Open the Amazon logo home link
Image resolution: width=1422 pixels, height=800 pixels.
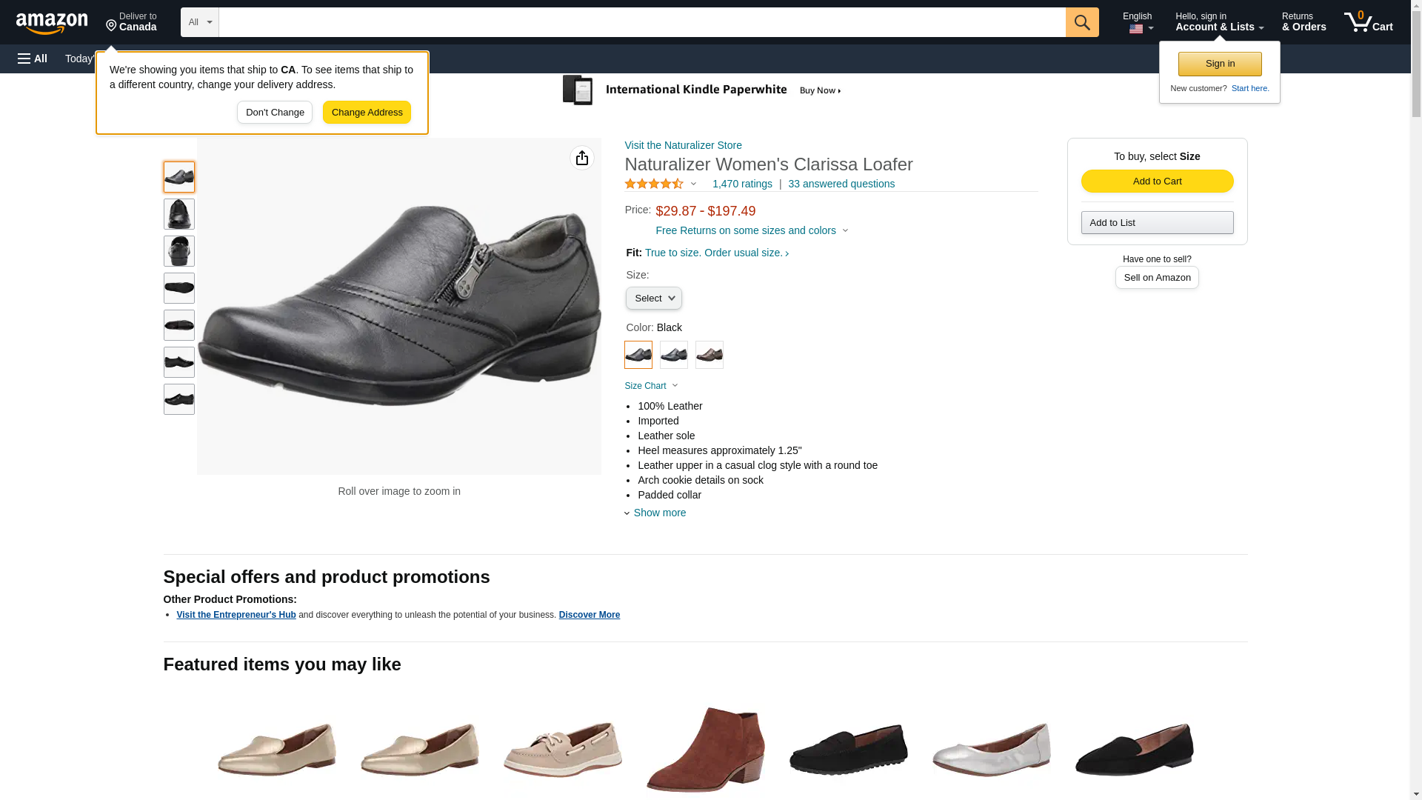(x=52, y=23)
